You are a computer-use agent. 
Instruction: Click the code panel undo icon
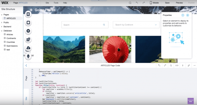click(159, 65)
